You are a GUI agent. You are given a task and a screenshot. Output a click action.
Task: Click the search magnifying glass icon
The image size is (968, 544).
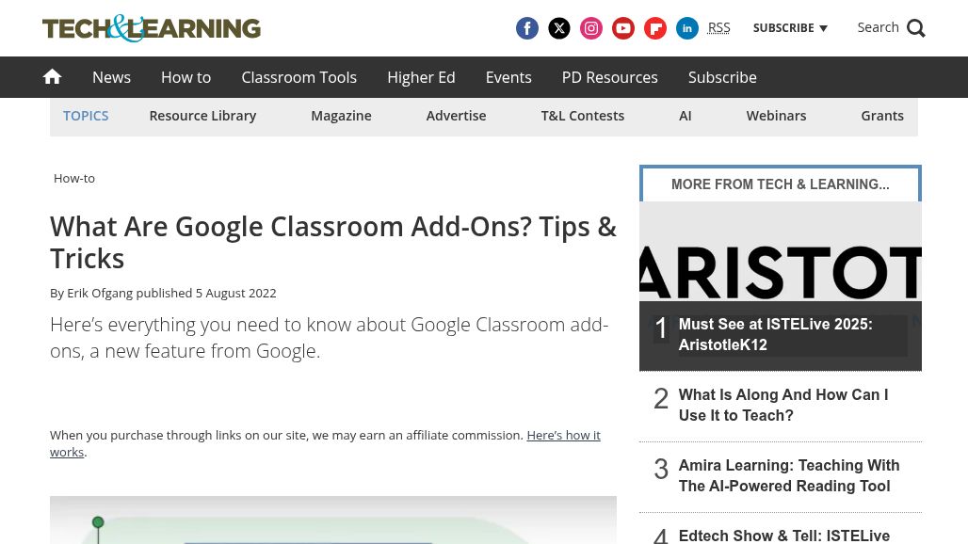[x=916, y=28]
